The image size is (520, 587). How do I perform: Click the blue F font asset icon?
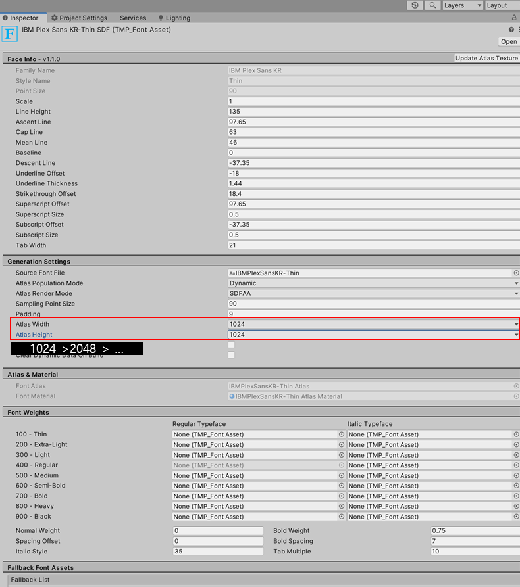pyautogui.click(x=9, y=34)
